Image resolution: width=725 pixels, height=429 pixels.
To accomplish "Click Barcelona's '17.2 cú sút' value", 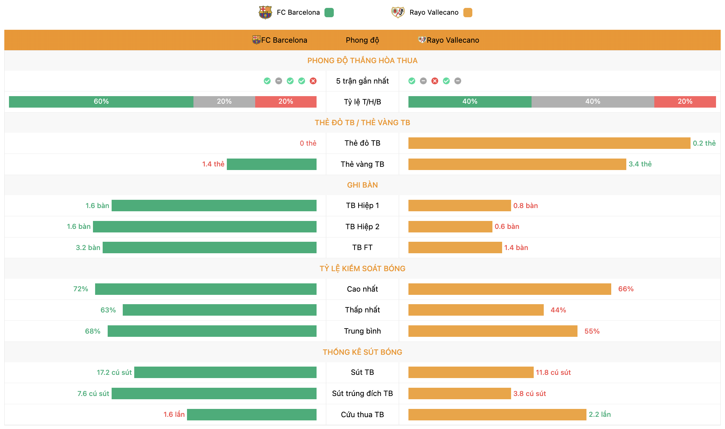I will tap(114, 372).
